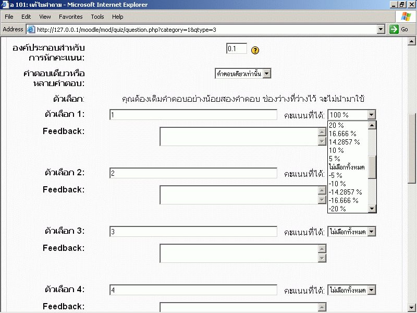Expand the grade dropdown for choice 4

[372, 290]
